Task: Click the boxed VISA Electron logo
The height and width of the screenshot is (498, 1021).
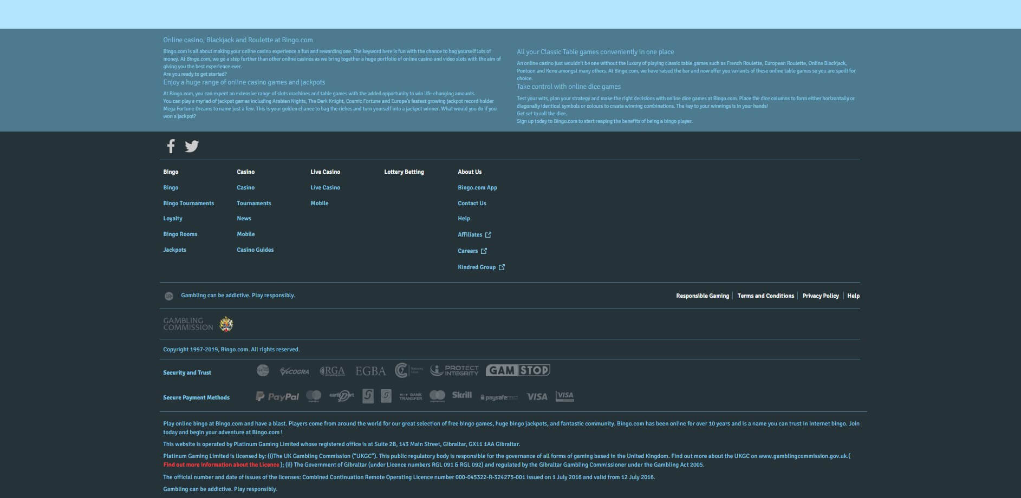Action: click(564, 396)
